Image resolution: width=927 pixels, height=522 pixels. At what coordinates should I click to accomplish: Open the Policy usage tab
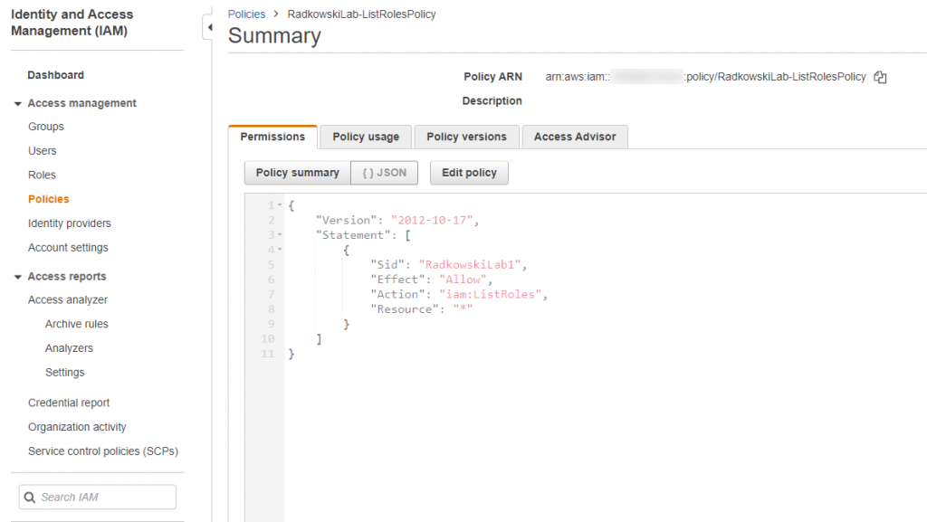(x=366, y=137)
